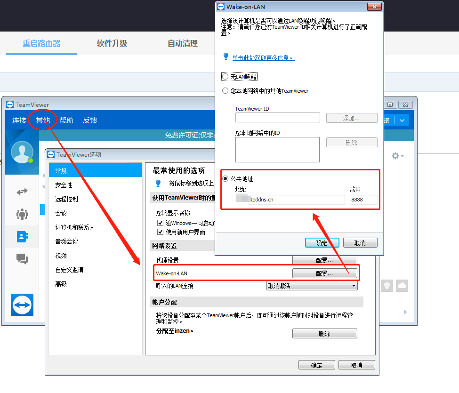
Task: Click the gray shield icon
Action: (387, 286)
